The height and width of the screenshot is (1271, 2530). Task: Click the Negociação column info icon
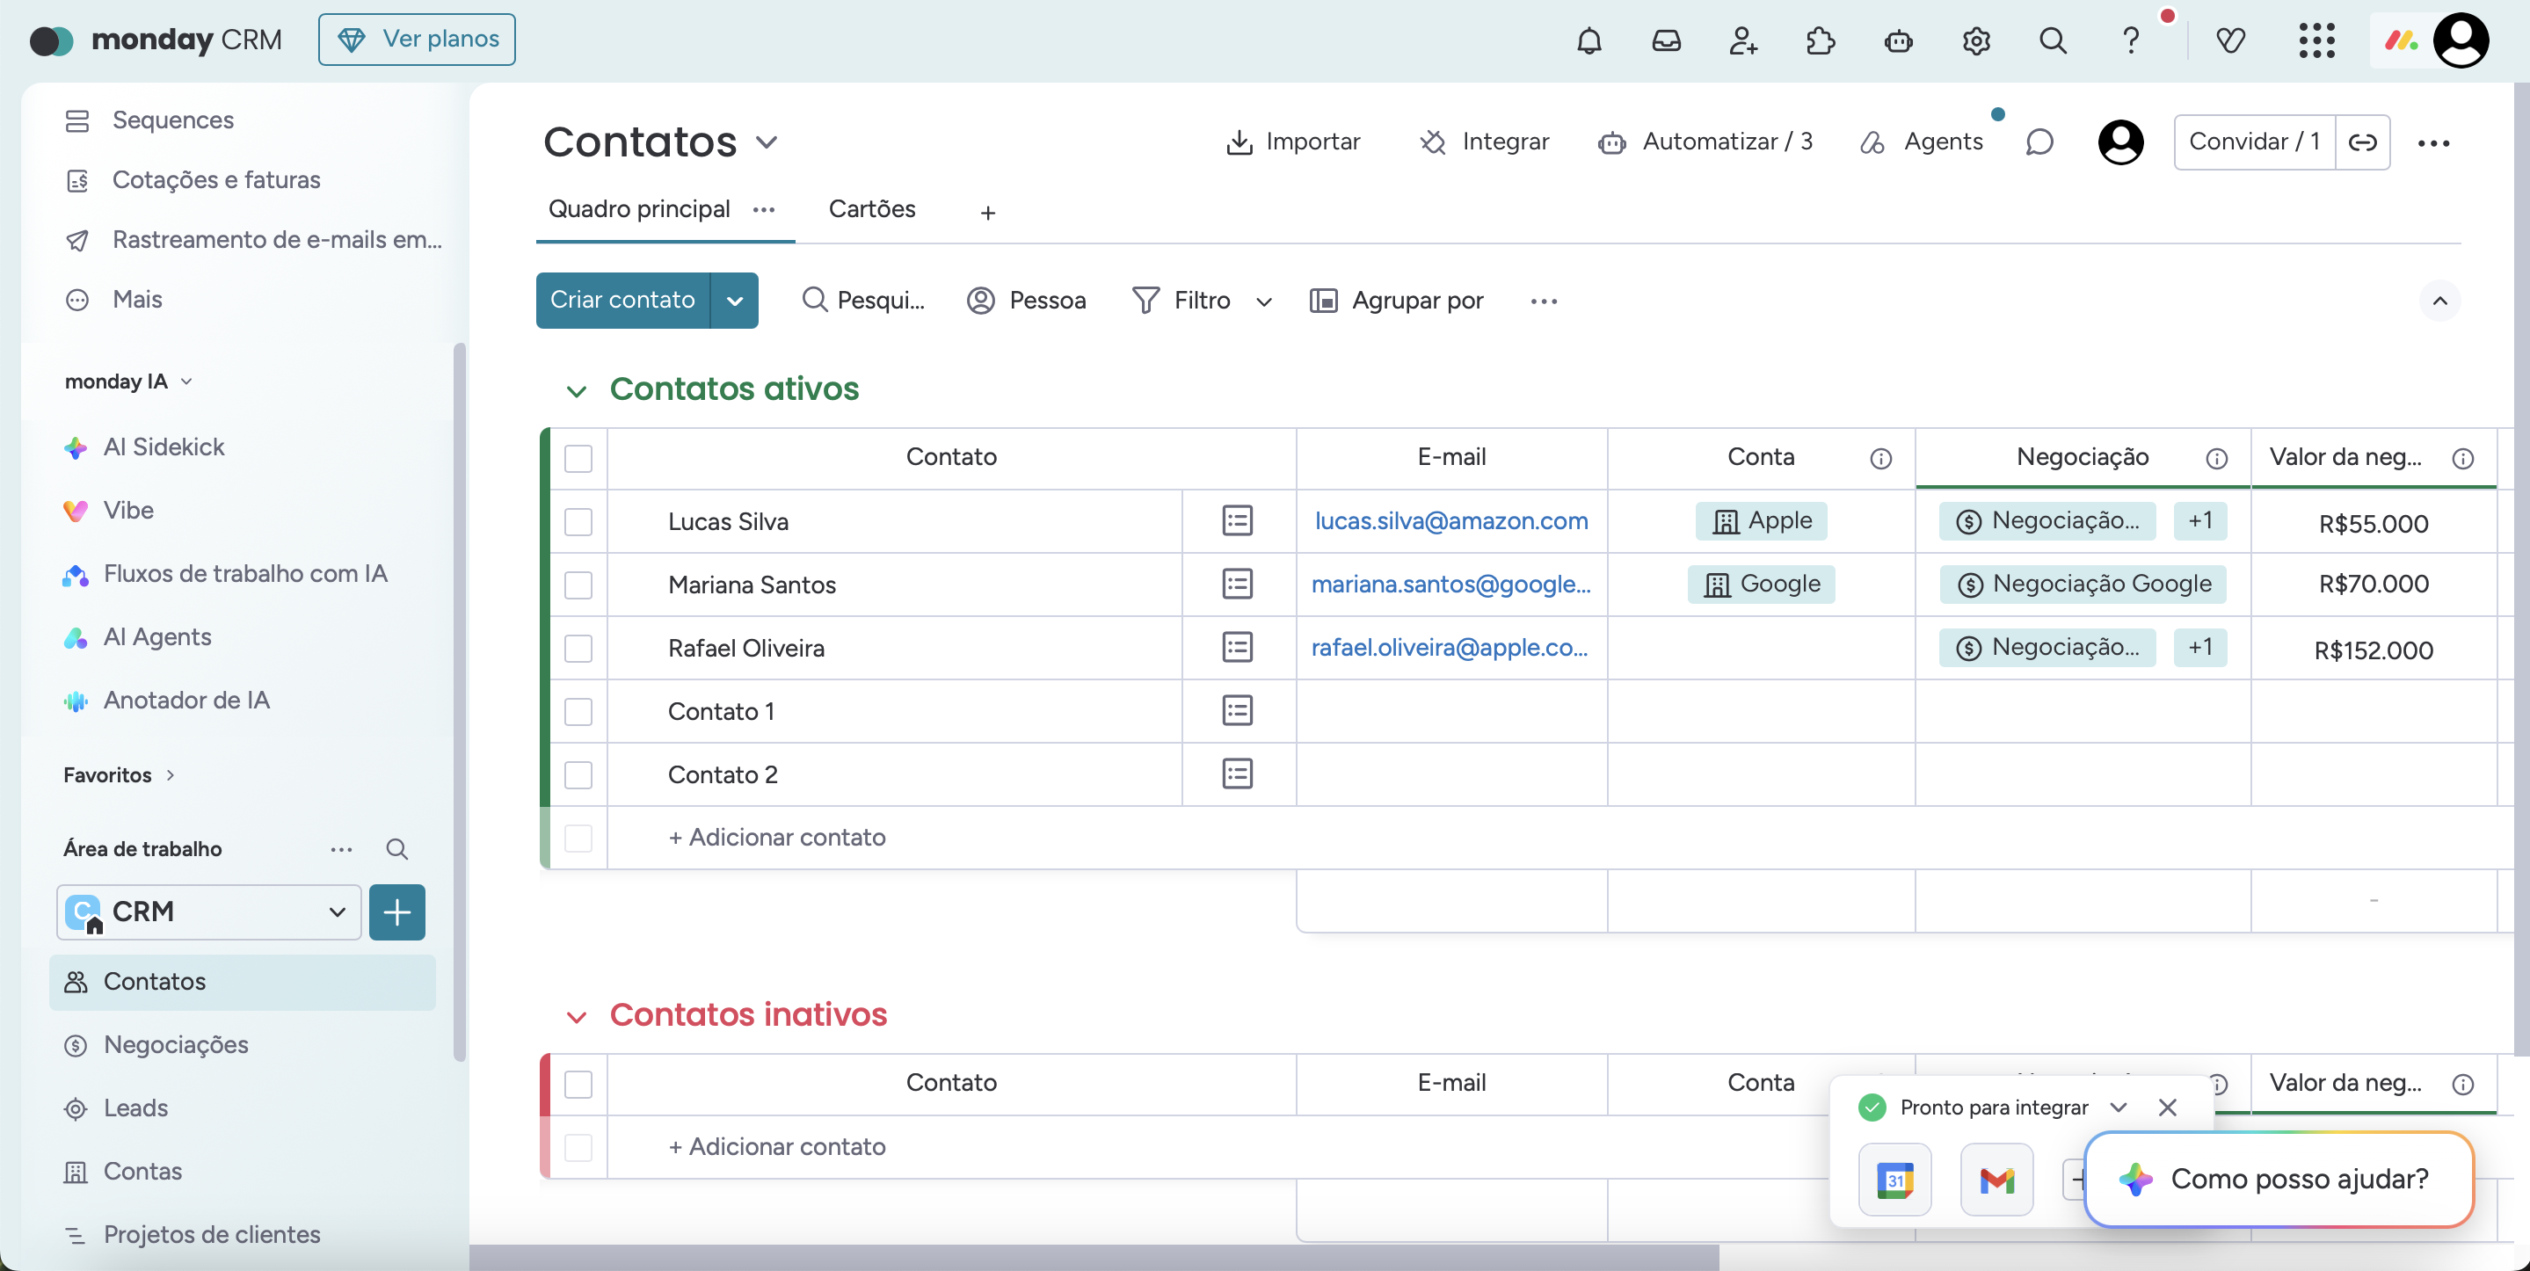[x=2217, y=458]
